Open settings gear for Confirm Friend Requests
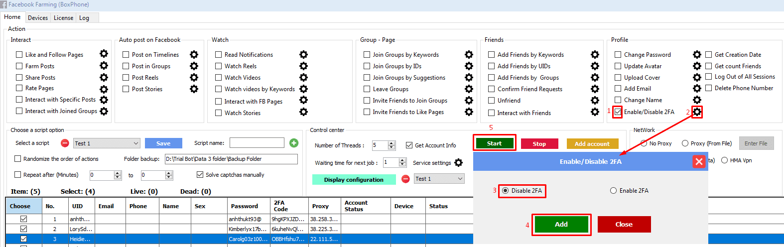 595,89
